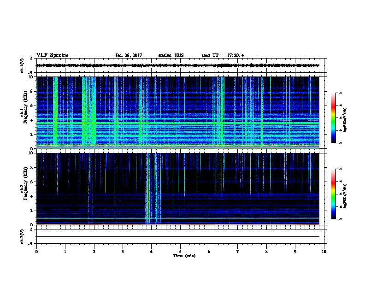Click the 'ch.3(V)' axis label
The image size is (365, 282).
pyautogui.click(x=22, y=236)
